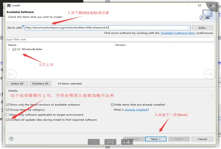Click the info icon beside Work with
Screen dimensions: 221x149
click(23, 26)
